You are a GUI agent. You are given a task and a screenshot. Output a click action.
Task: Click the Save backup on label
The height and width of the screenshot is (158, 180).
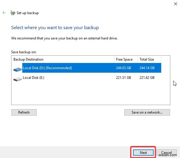(x=24, y=52)
